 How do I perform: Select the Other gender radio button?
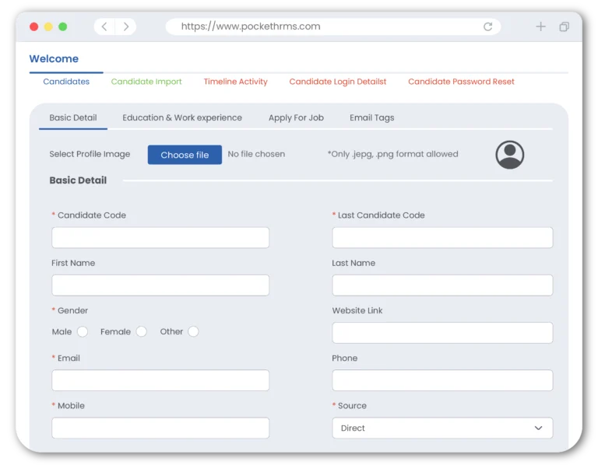tap(193, 332)
